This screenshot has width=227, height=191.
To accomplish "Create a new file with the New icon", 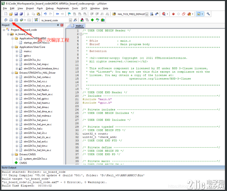I will pyautogui.click(x=6, y=14).
